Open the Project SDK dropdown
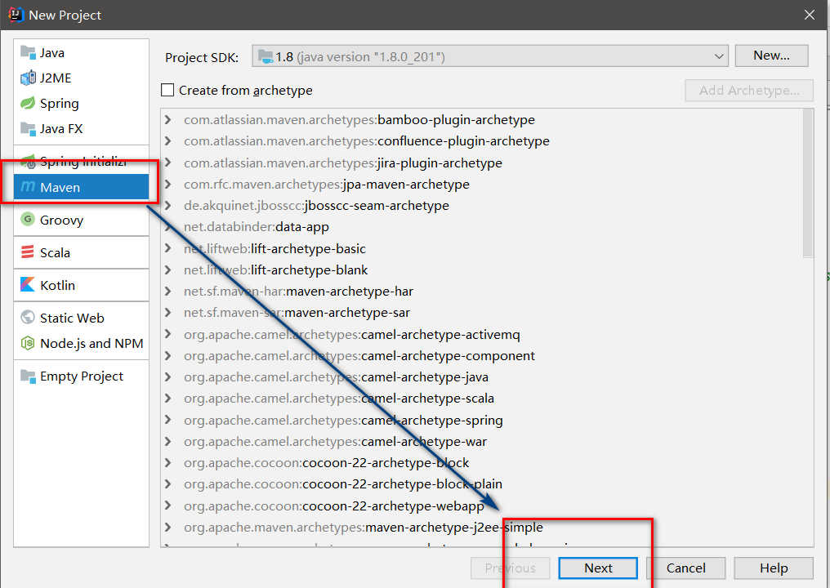The image size is (830, 588). 490,56
